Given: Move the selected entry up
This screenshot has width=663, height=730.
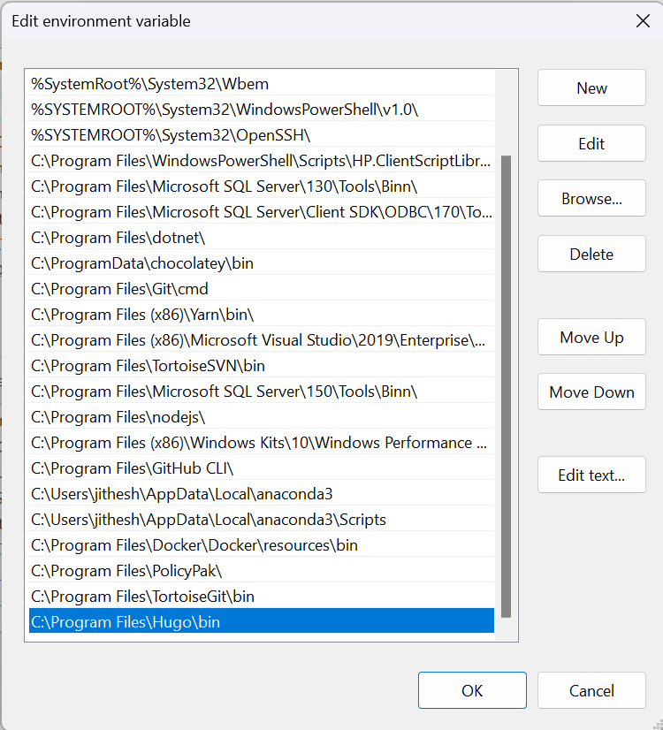Looking at the screenshot, I should [591, 338].
